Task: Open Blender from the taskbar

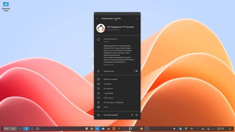Action: [x=108, y=129]
